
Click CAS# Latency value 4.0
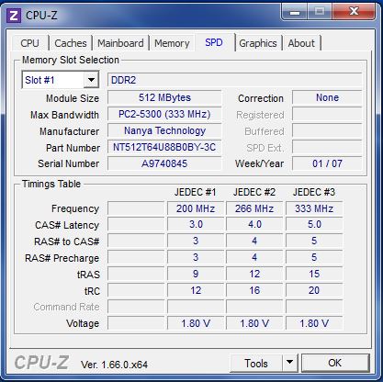[254, 224]
